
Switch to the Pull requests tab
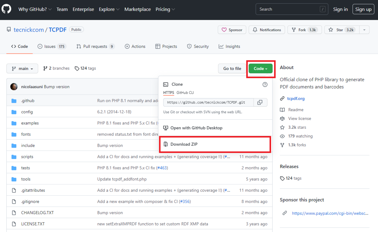coord(95,47)
